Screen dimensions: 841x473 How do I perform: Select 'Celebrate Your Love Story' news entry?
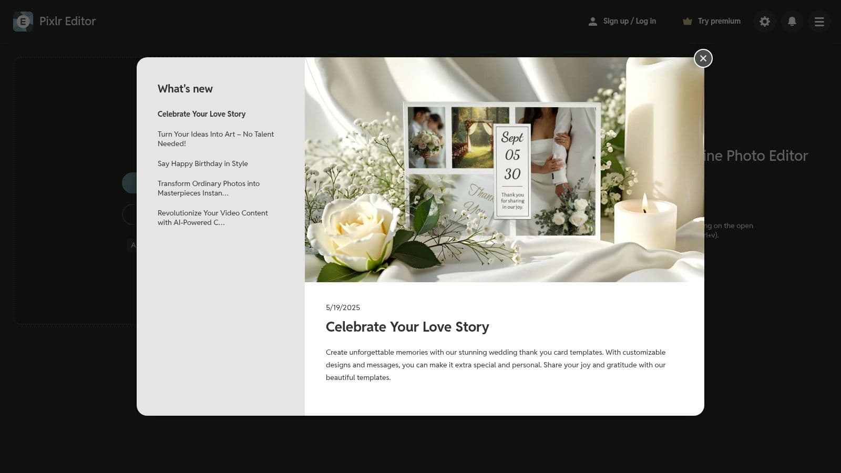coord(201,114)
